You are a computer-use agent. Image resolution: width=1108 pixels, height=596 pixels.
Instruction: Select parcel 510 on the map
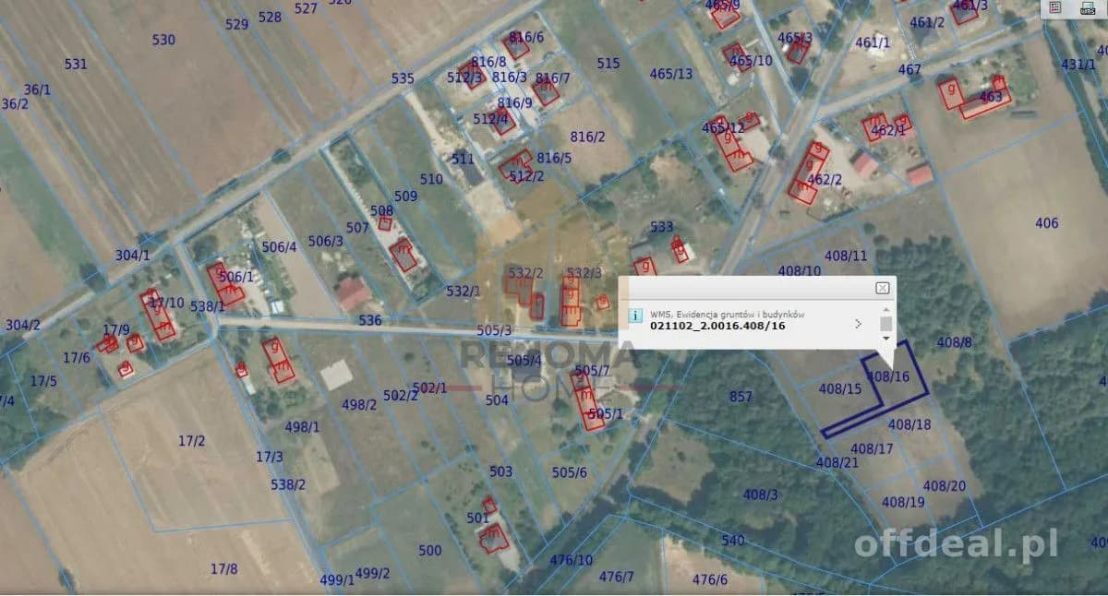coord(431,180)
